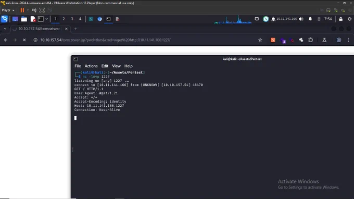Open the last taskbar window item with red mark
Image resolution: width=354 pixels, height=199 pixels.
click(x=118, y=19)
